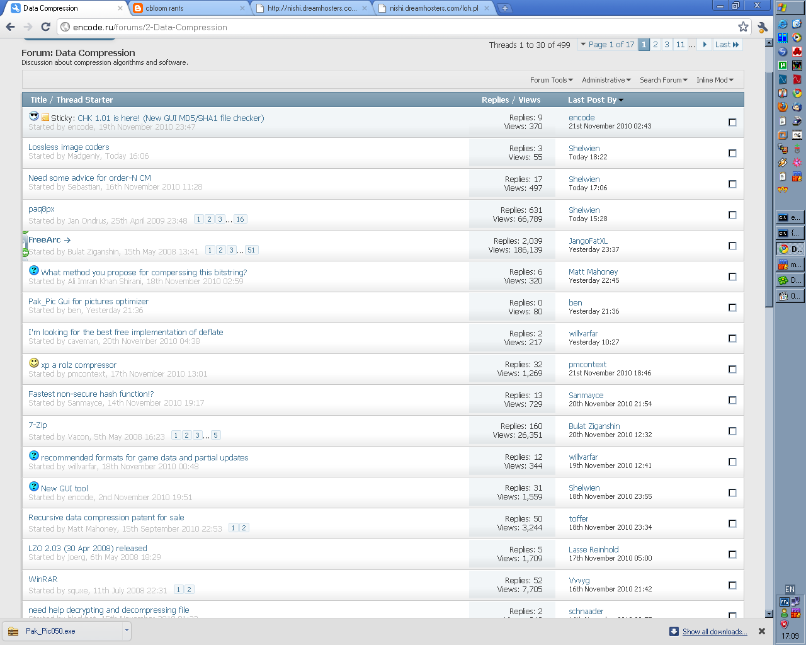Click the new tab plus button
Viewport: 806px width, 645px height.
pyautogui.click(x=504, y=8)
